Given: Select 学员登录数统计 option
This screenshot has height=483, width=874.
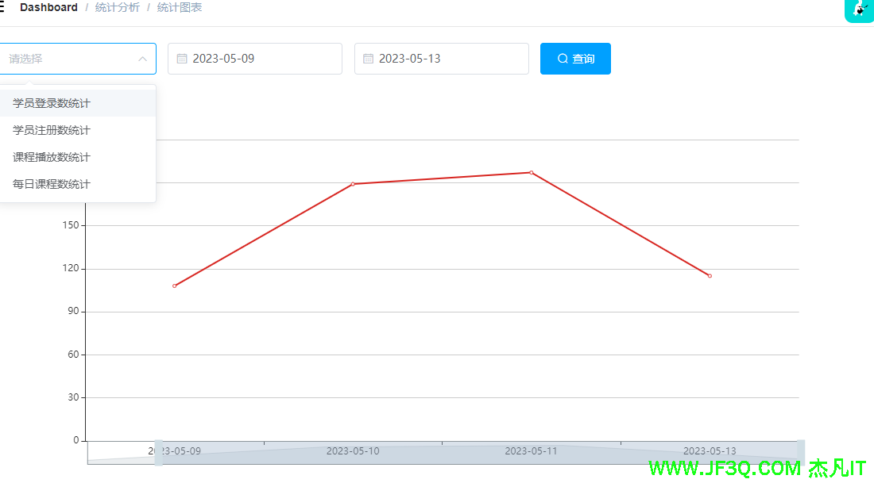Looking at the screenshot, I should click(52, 103).
